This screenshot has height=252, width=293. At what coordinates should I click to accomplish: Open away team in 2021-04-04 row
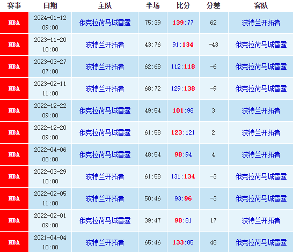click(261, 242)
